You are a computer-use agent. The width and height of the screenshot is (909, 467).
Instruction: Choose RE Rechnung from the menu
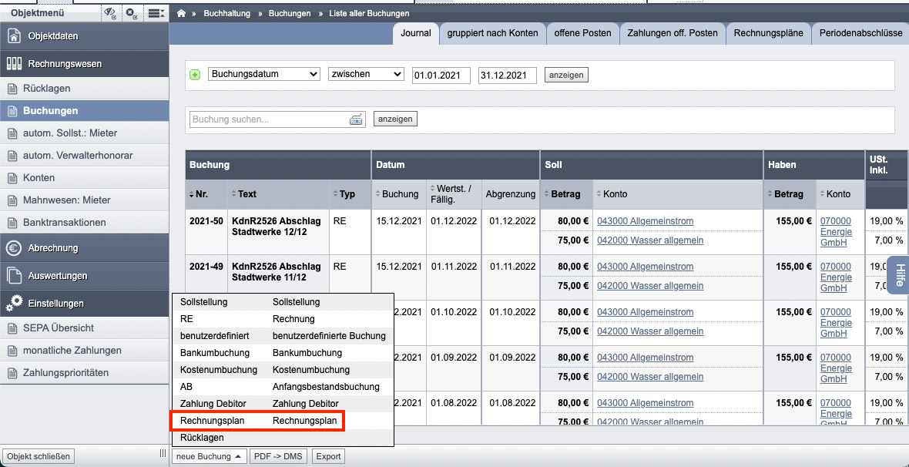(x=283, y=319)
